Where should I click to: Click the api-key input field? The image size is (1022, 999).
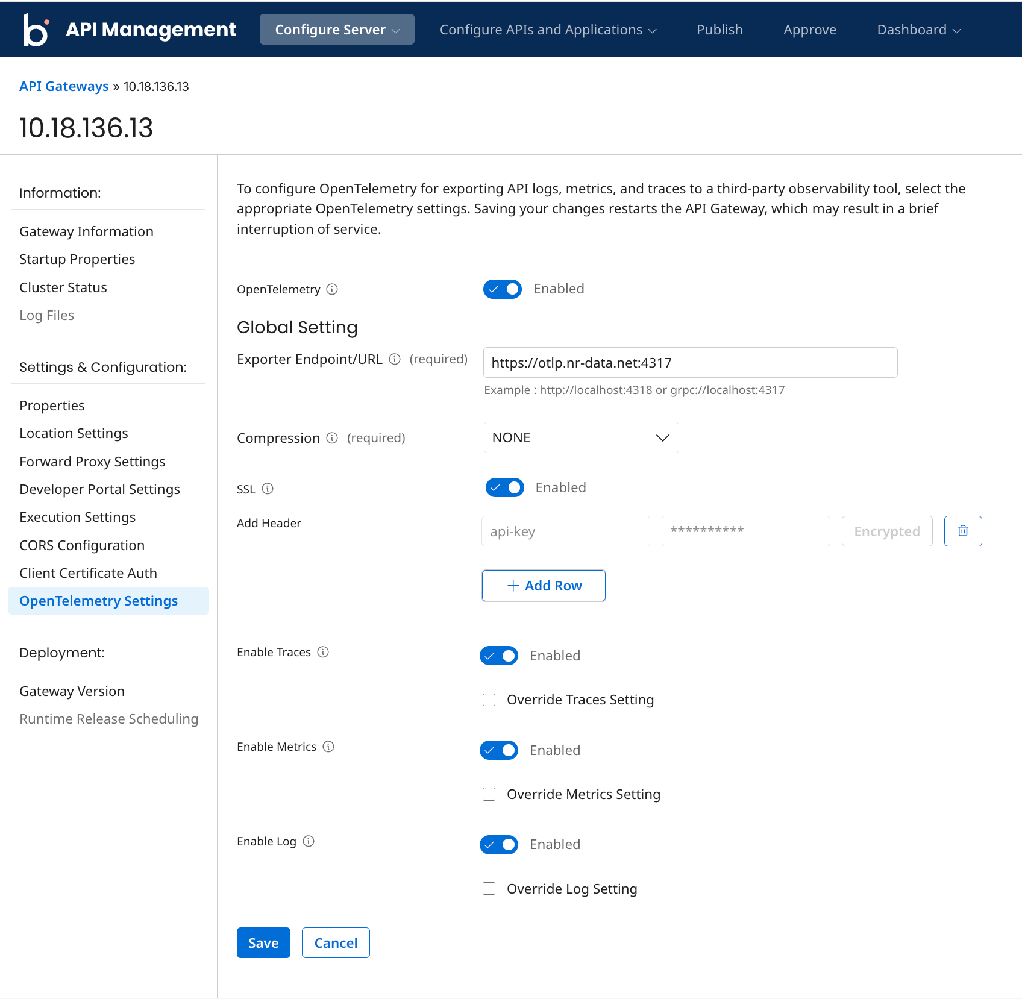point(565,531)
